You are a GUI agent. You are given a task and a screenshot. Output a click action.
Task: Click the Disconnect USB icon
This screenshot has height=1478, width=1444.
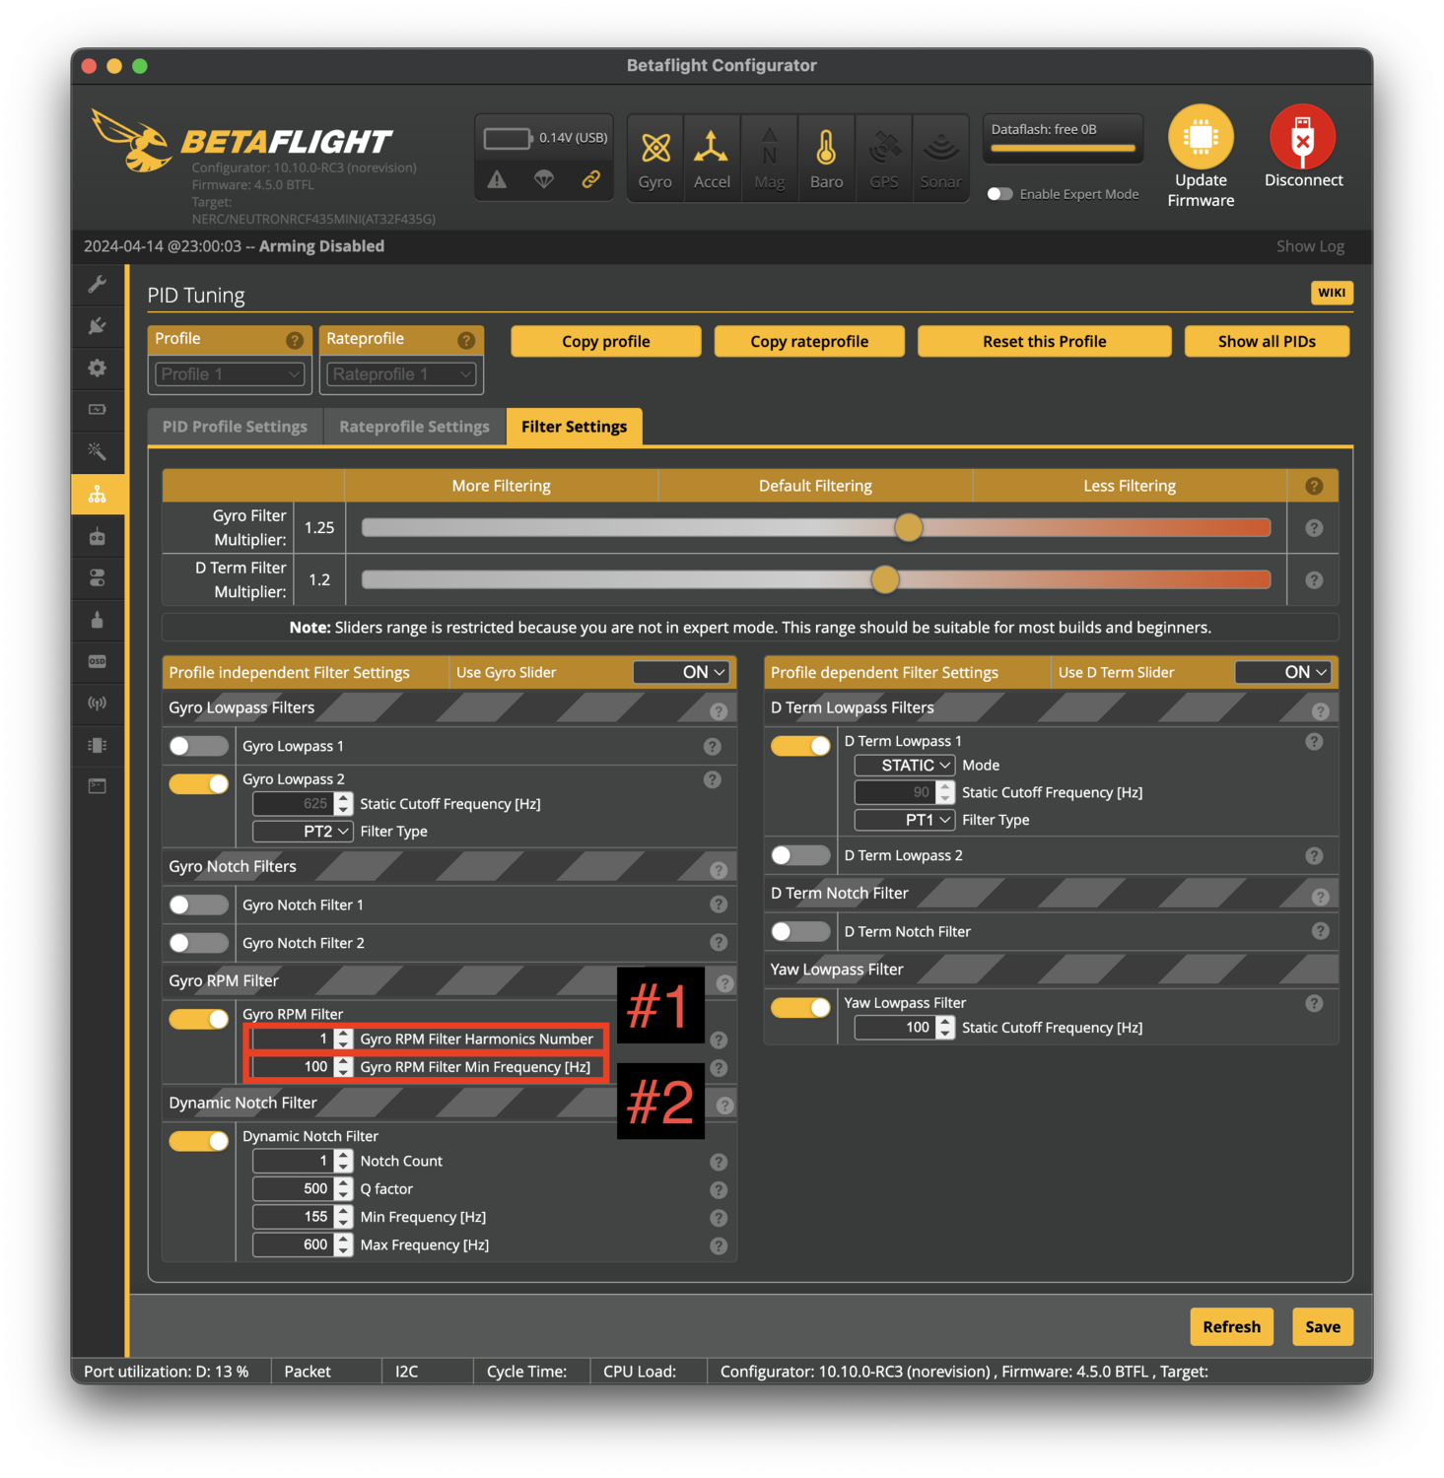(x=1303, y=137)
